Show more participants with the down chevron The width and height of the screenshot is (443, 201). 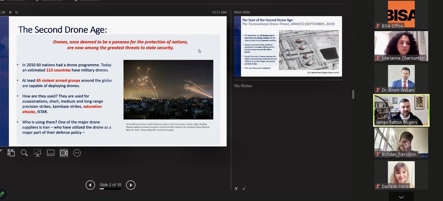(401, 197)
